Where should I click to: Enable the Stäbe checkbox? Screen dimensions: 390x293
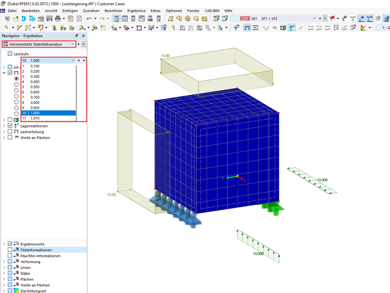(x=10, y=273)
